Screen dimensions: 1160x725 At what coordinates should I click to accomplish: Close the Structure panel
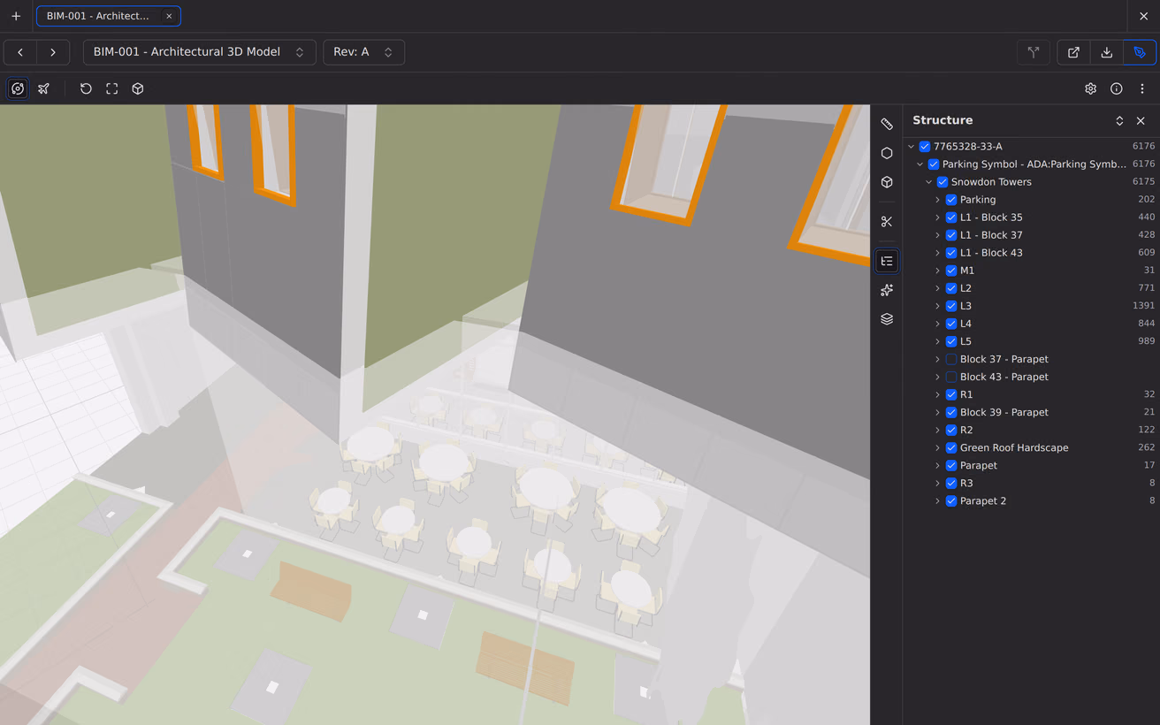coord(1141,121)
